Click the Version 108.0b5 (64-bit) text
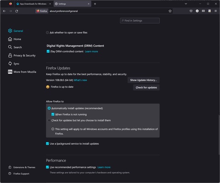This screenshot has width=220, height=183. pyautogui.click(x=60, y=80)
